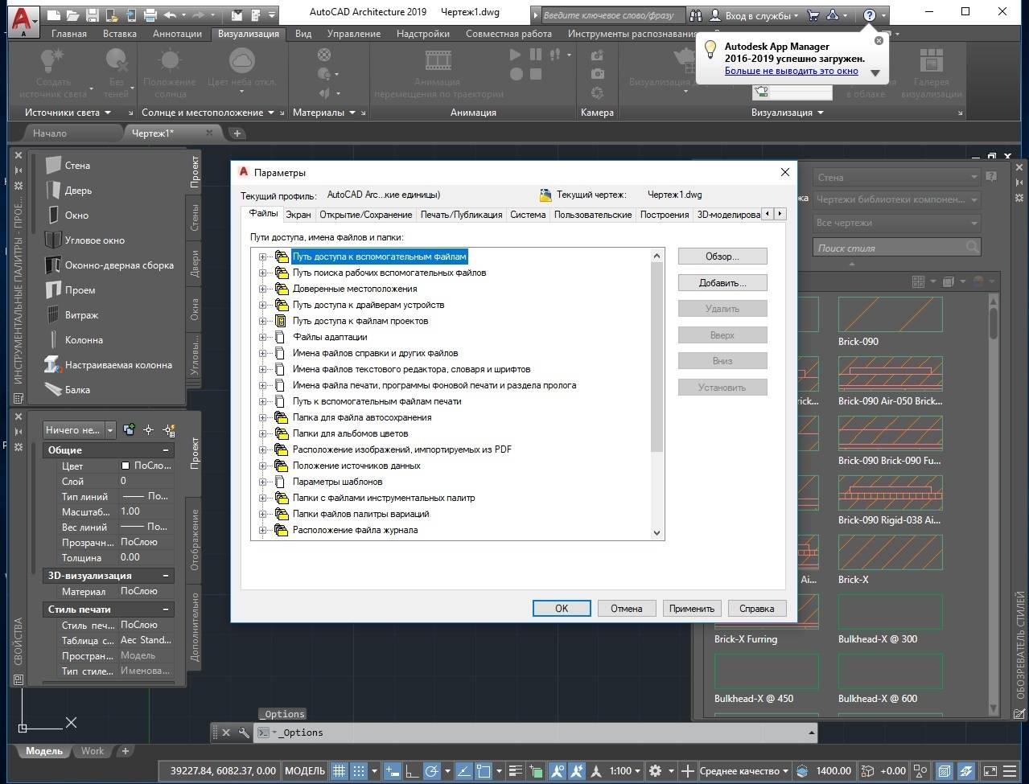Click the Open file folder icon in quick access toolbar
Image resolution: width=1029 pixels, height=784 pixels.
(x=72, y=14)
